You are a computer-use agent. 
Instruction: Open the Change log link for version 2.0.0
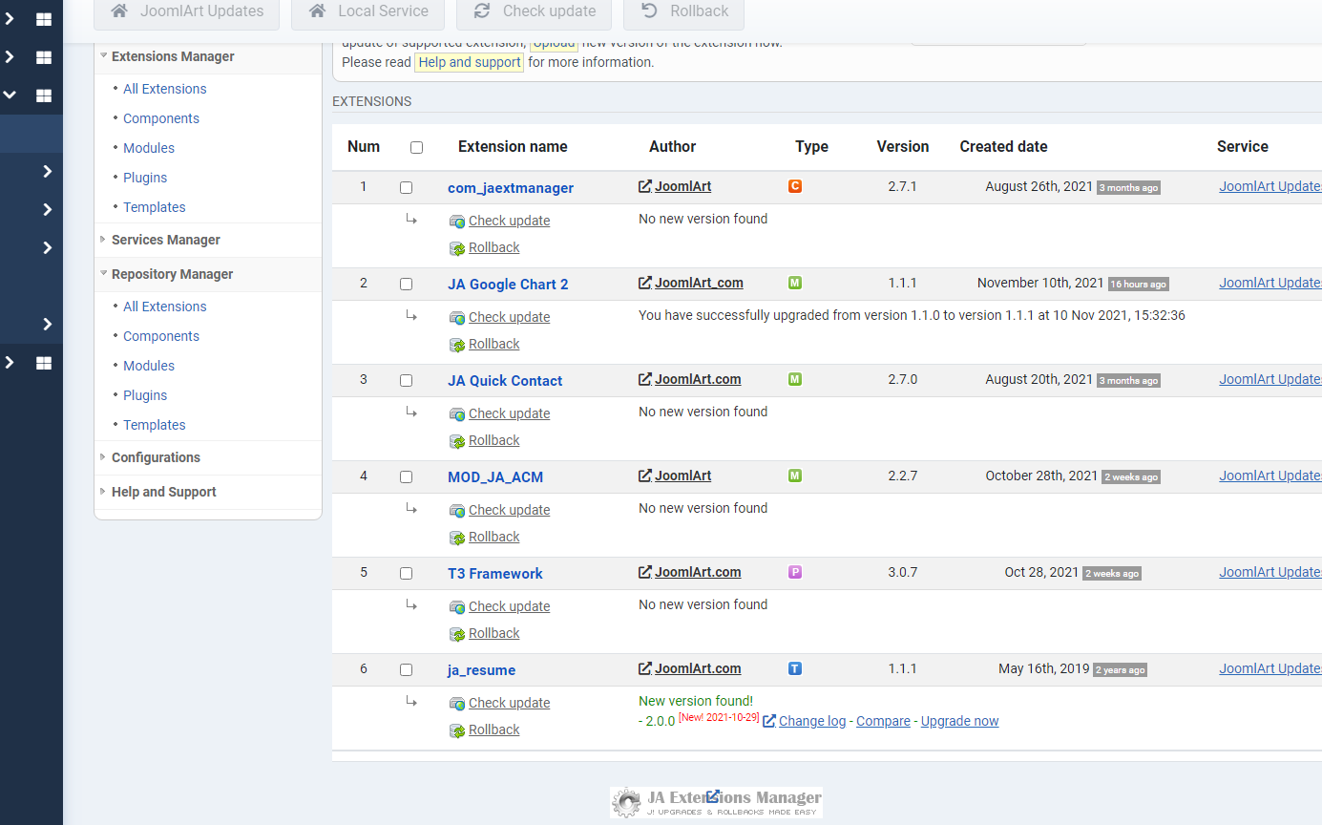[x=811, y=721]
